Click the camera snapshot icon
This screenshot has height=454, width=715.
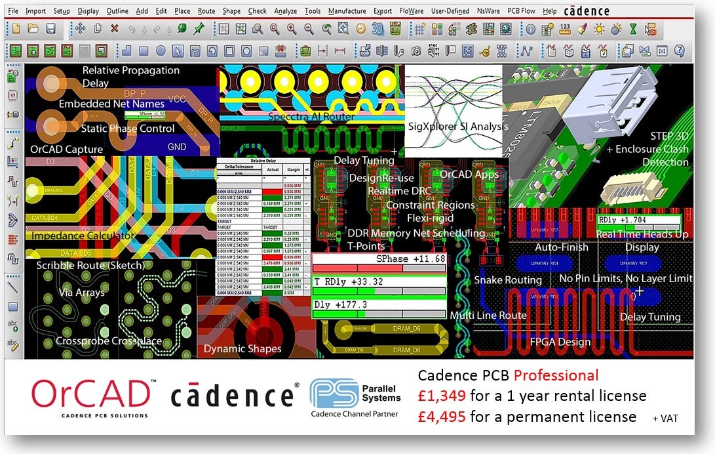(416, 51)
